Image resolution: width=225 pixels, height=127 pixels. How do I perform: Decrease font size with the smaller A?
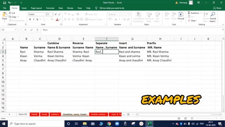(59, 14)
